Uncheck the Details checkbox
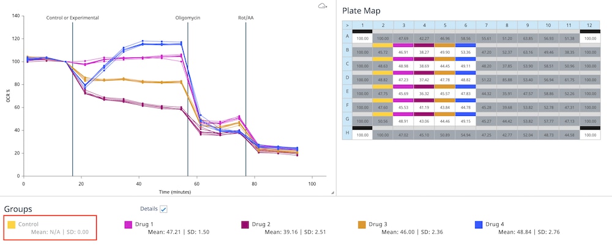The height and width of the screenshot is (252, 612). [x=163, y=209]
